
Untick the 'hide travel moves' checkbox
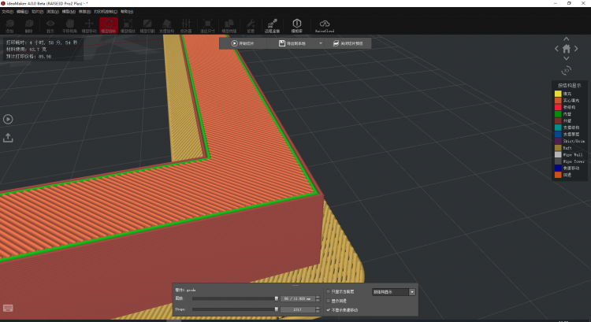(x=329, y=310)
